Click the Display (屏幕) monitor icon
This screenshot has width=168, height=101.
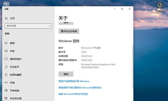6,43
